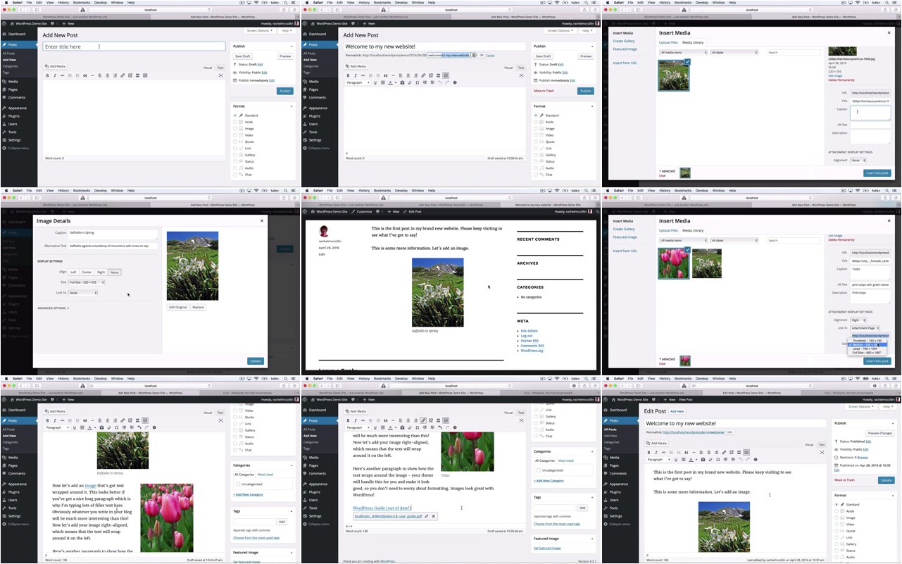Select Chat format in the permalink-editing post window

point(536,175)
